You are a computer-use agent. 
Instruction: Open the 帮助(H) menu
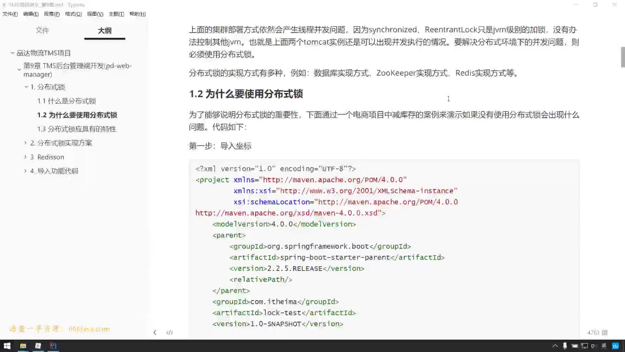pos(138,14)
